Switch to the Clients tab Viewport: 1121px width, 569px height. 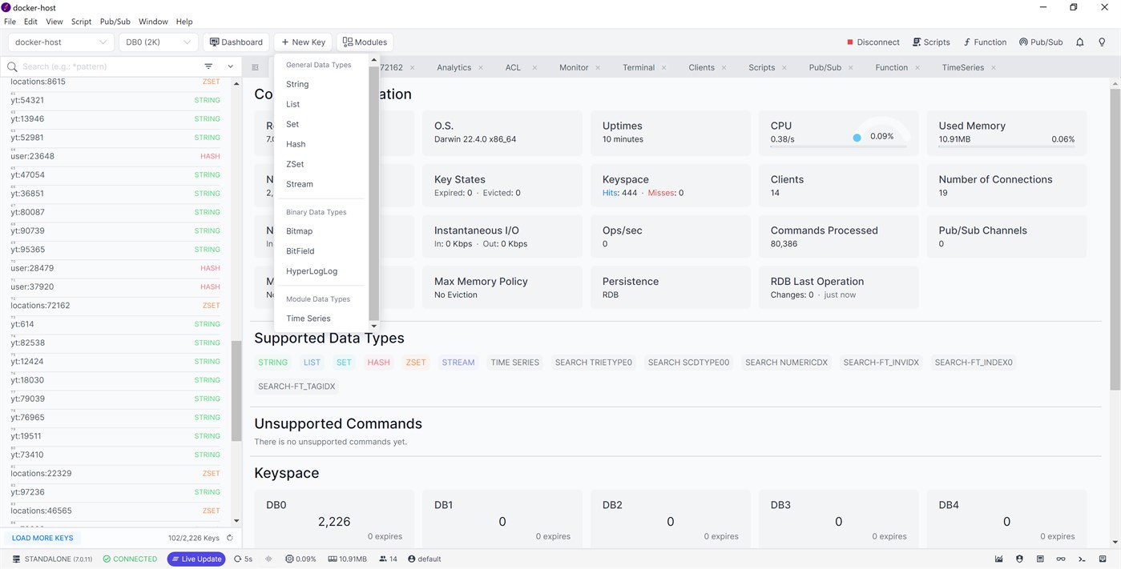(x=701, y=68)
